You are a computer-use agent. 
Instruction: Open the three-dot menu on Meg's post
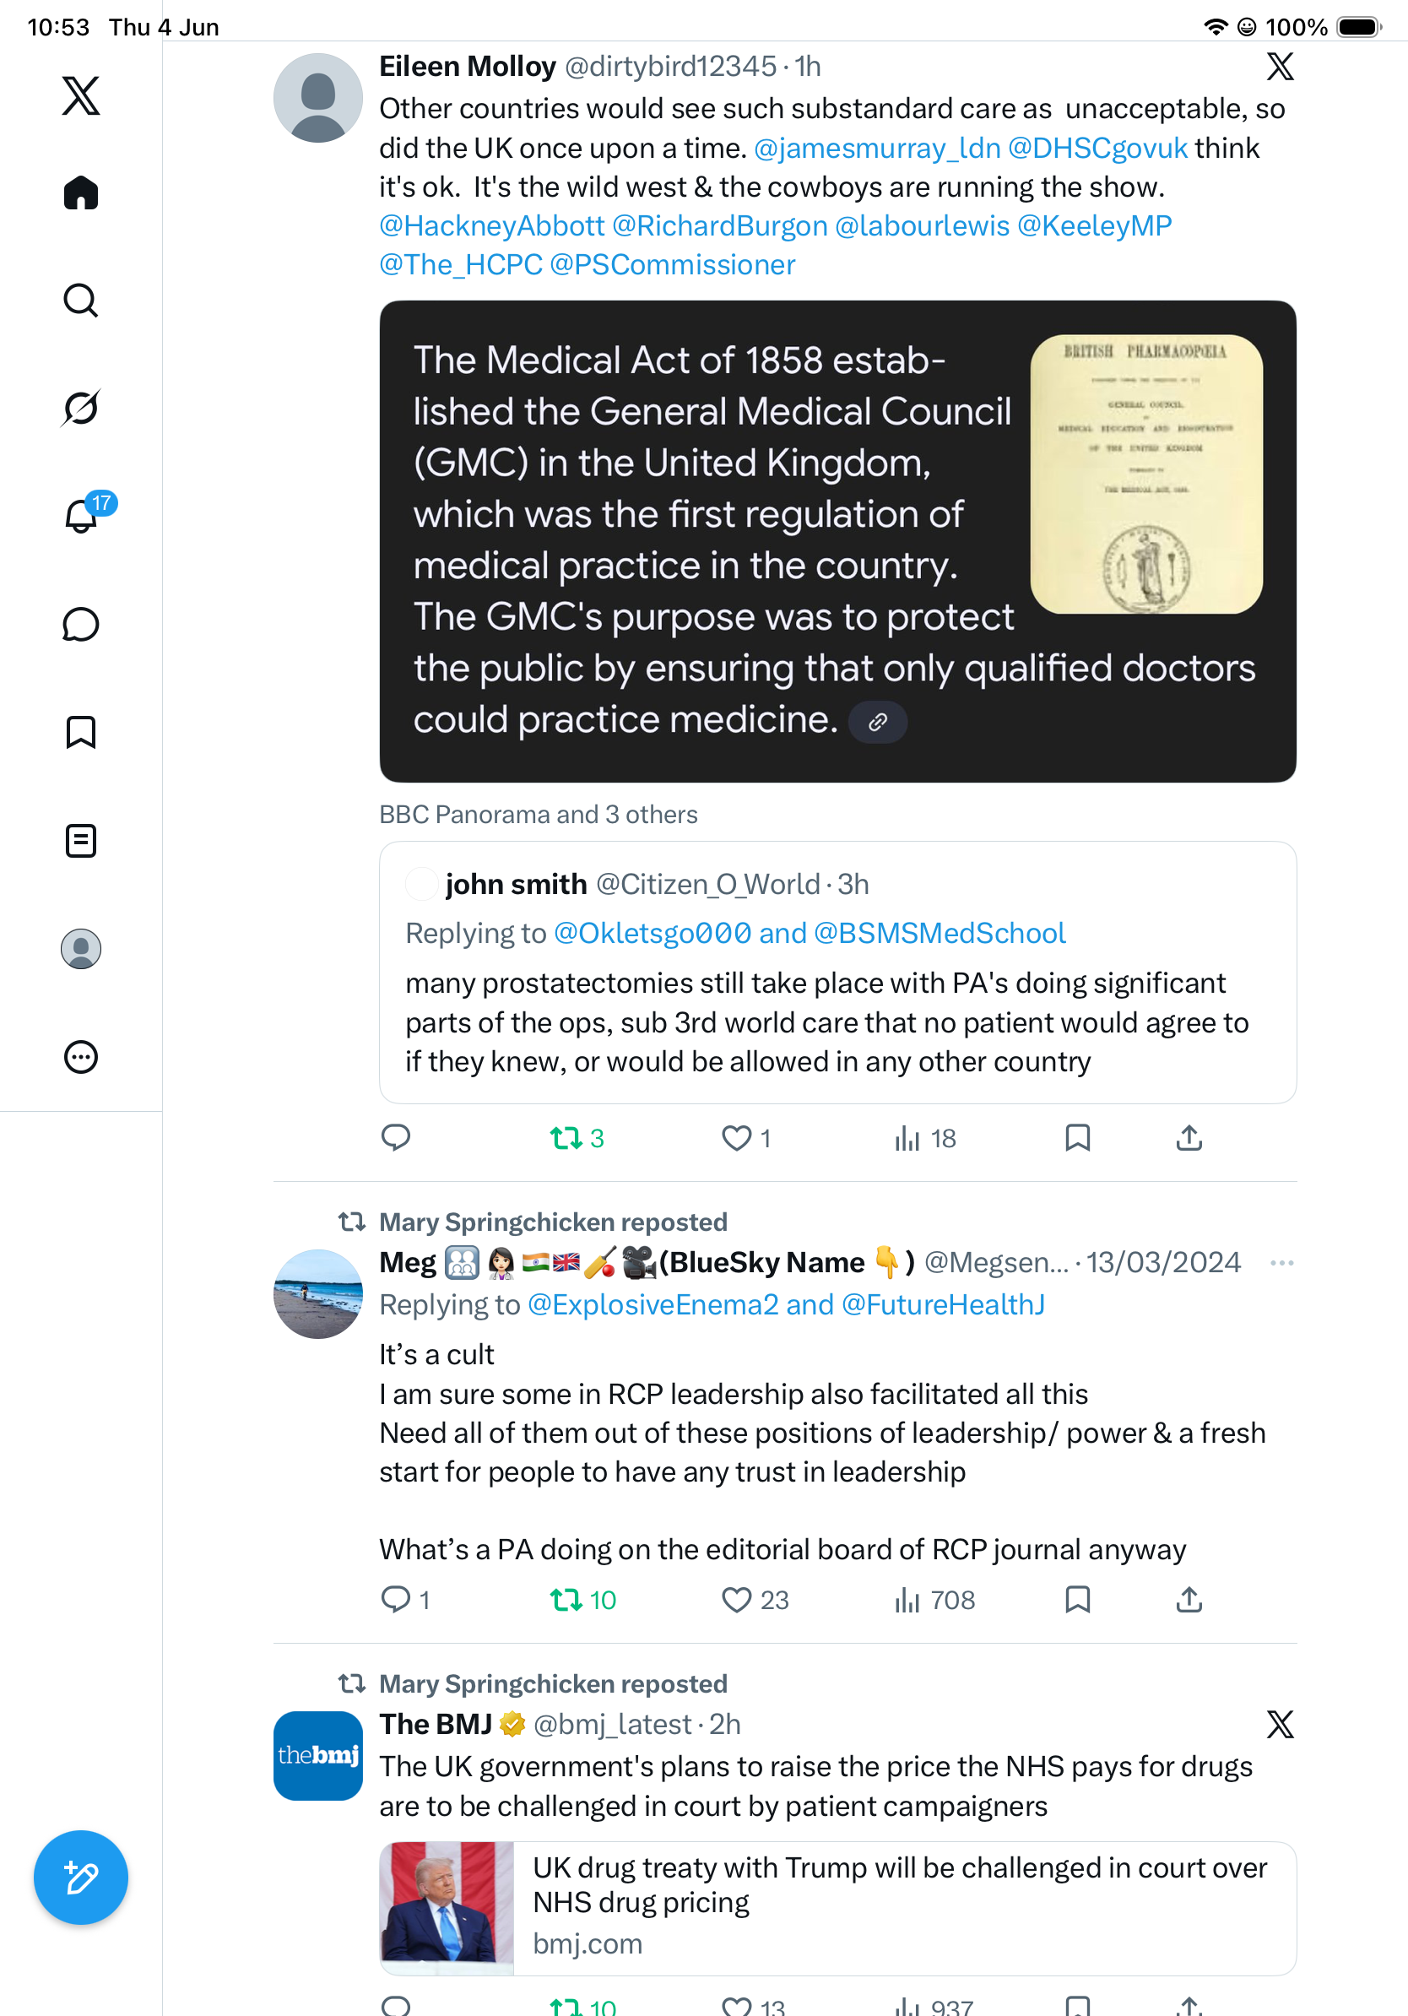1281,1263
